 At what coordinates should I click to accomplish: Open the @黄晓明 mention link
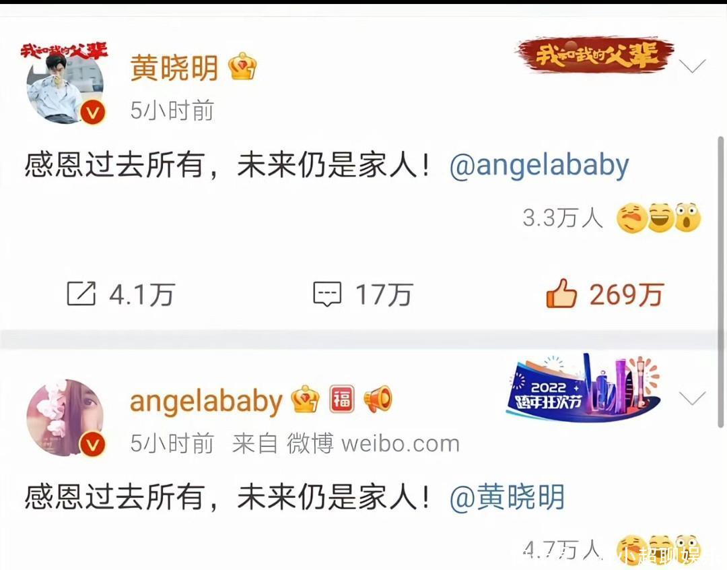[x=508, y=497]
